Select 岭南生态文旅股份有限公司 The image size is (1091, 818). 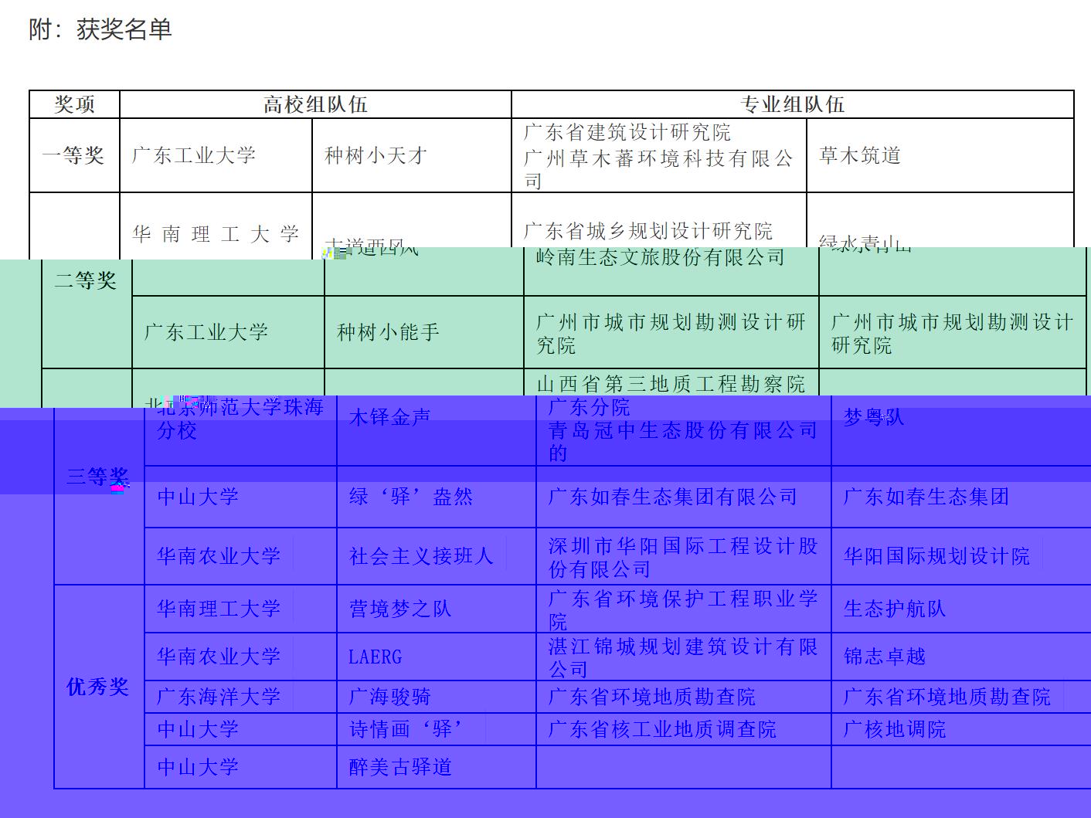tap(661, 257)
